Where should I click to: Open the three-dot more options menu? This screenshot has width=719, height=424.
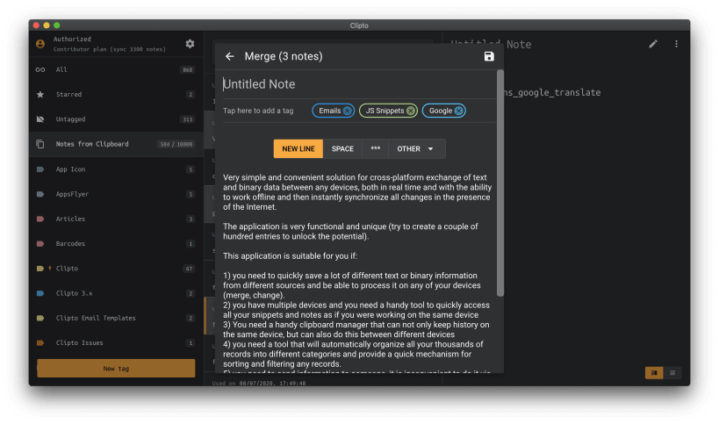676,44
